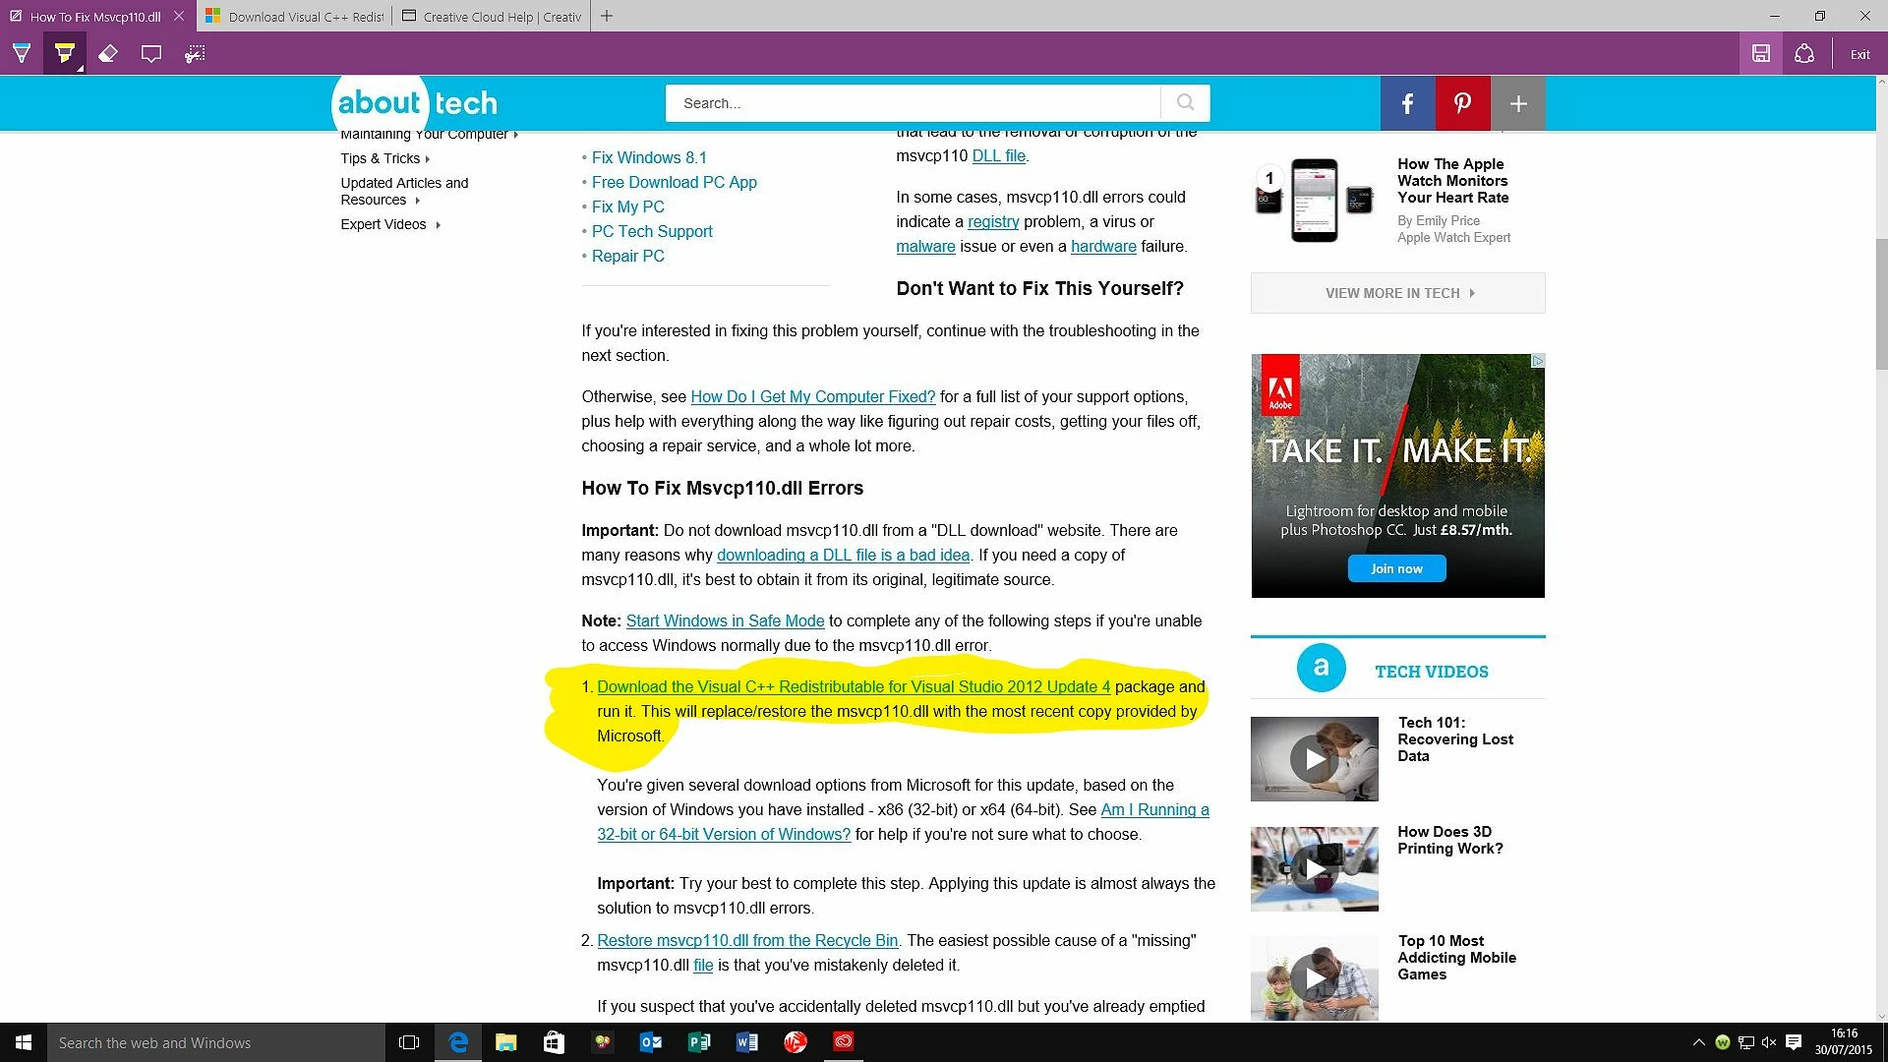The image size is (1888, 1062).
Task: Add a typed note tool
Action: point(151,54)
